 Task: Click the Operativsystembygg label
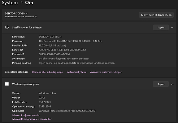coord(23,106)
